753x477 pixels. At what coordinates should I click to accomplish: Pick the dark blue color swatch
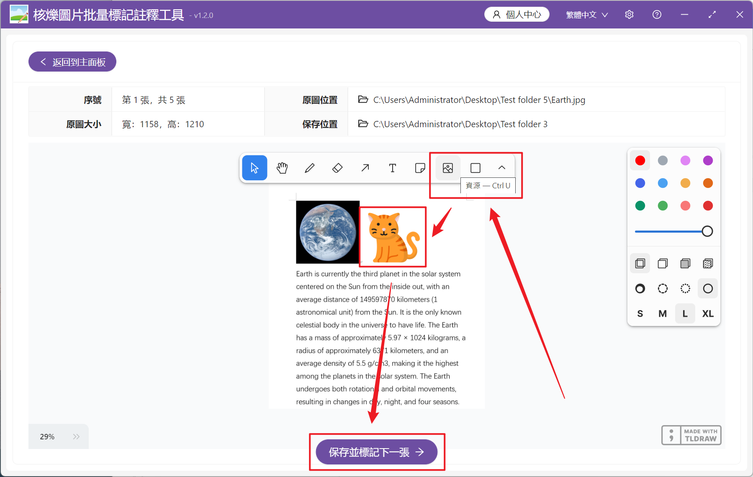coord(640,183)
